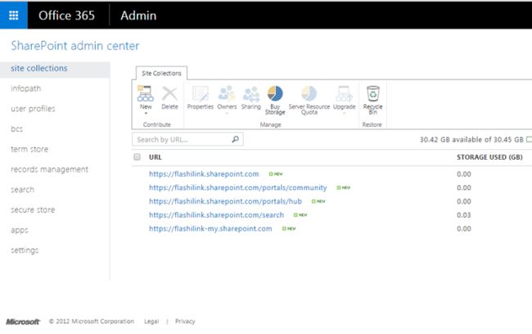Click the Microsoft logo in footer
Image resolution: width=532 pixels, height=334 pixels.
23,322
